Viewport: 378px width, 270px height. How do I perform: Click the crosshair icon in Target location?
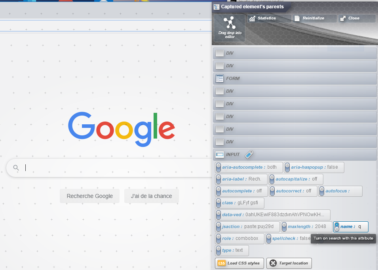(x=273, y=263)
